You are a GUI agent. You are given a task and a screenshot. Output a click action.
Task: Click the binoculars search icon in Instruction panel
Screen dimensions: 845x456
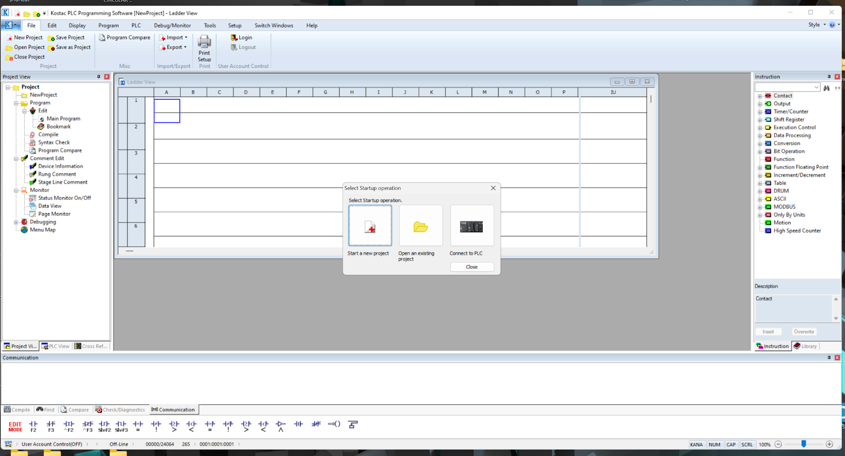827,88
